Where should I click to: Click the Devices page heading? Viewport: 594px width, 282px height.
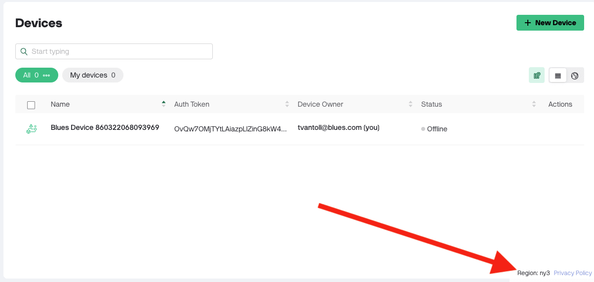coord(39,23)
